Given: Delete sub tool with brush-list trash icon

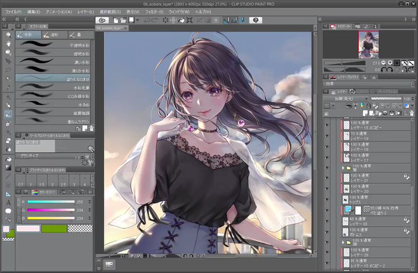Looking at the screenshot, I should click(x=92, y=128).
